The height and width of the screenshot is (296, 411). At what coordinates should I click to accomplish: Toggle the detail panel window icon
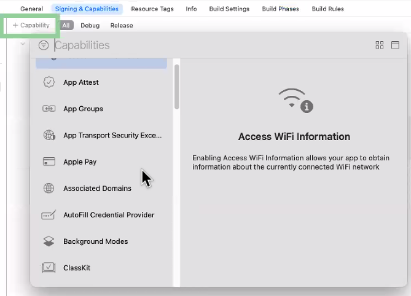pos(395,45)
